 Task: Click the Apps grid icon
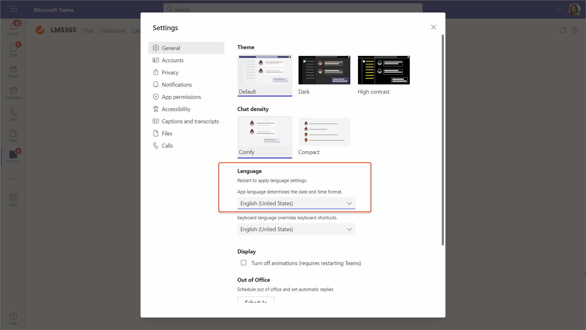coord(13,199)
